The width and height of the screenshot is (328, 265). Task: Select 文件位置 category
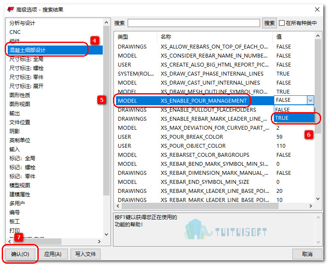(x=20, y=122)
